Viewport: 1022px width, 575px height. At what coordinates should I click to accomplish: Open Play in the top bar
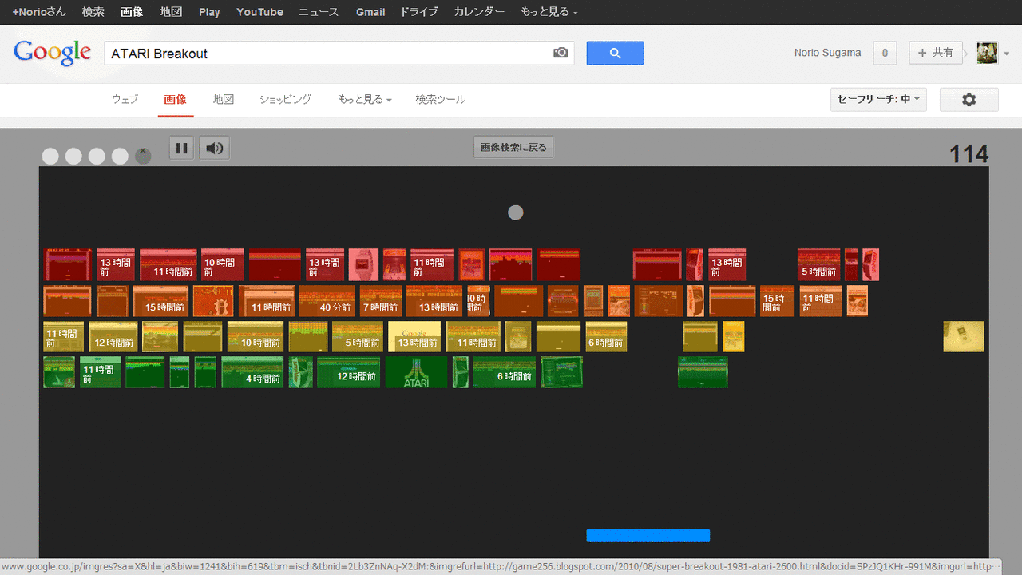click(x=209, y=12)
